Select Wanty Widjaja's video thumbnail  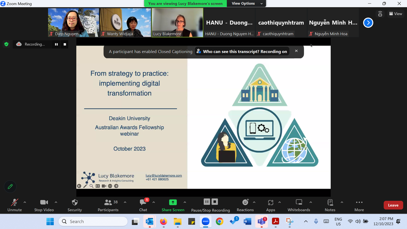125,22
